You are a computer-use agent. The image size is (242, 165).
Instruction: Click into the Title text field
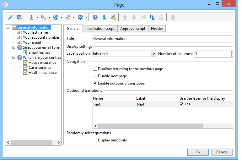(163, 39)
